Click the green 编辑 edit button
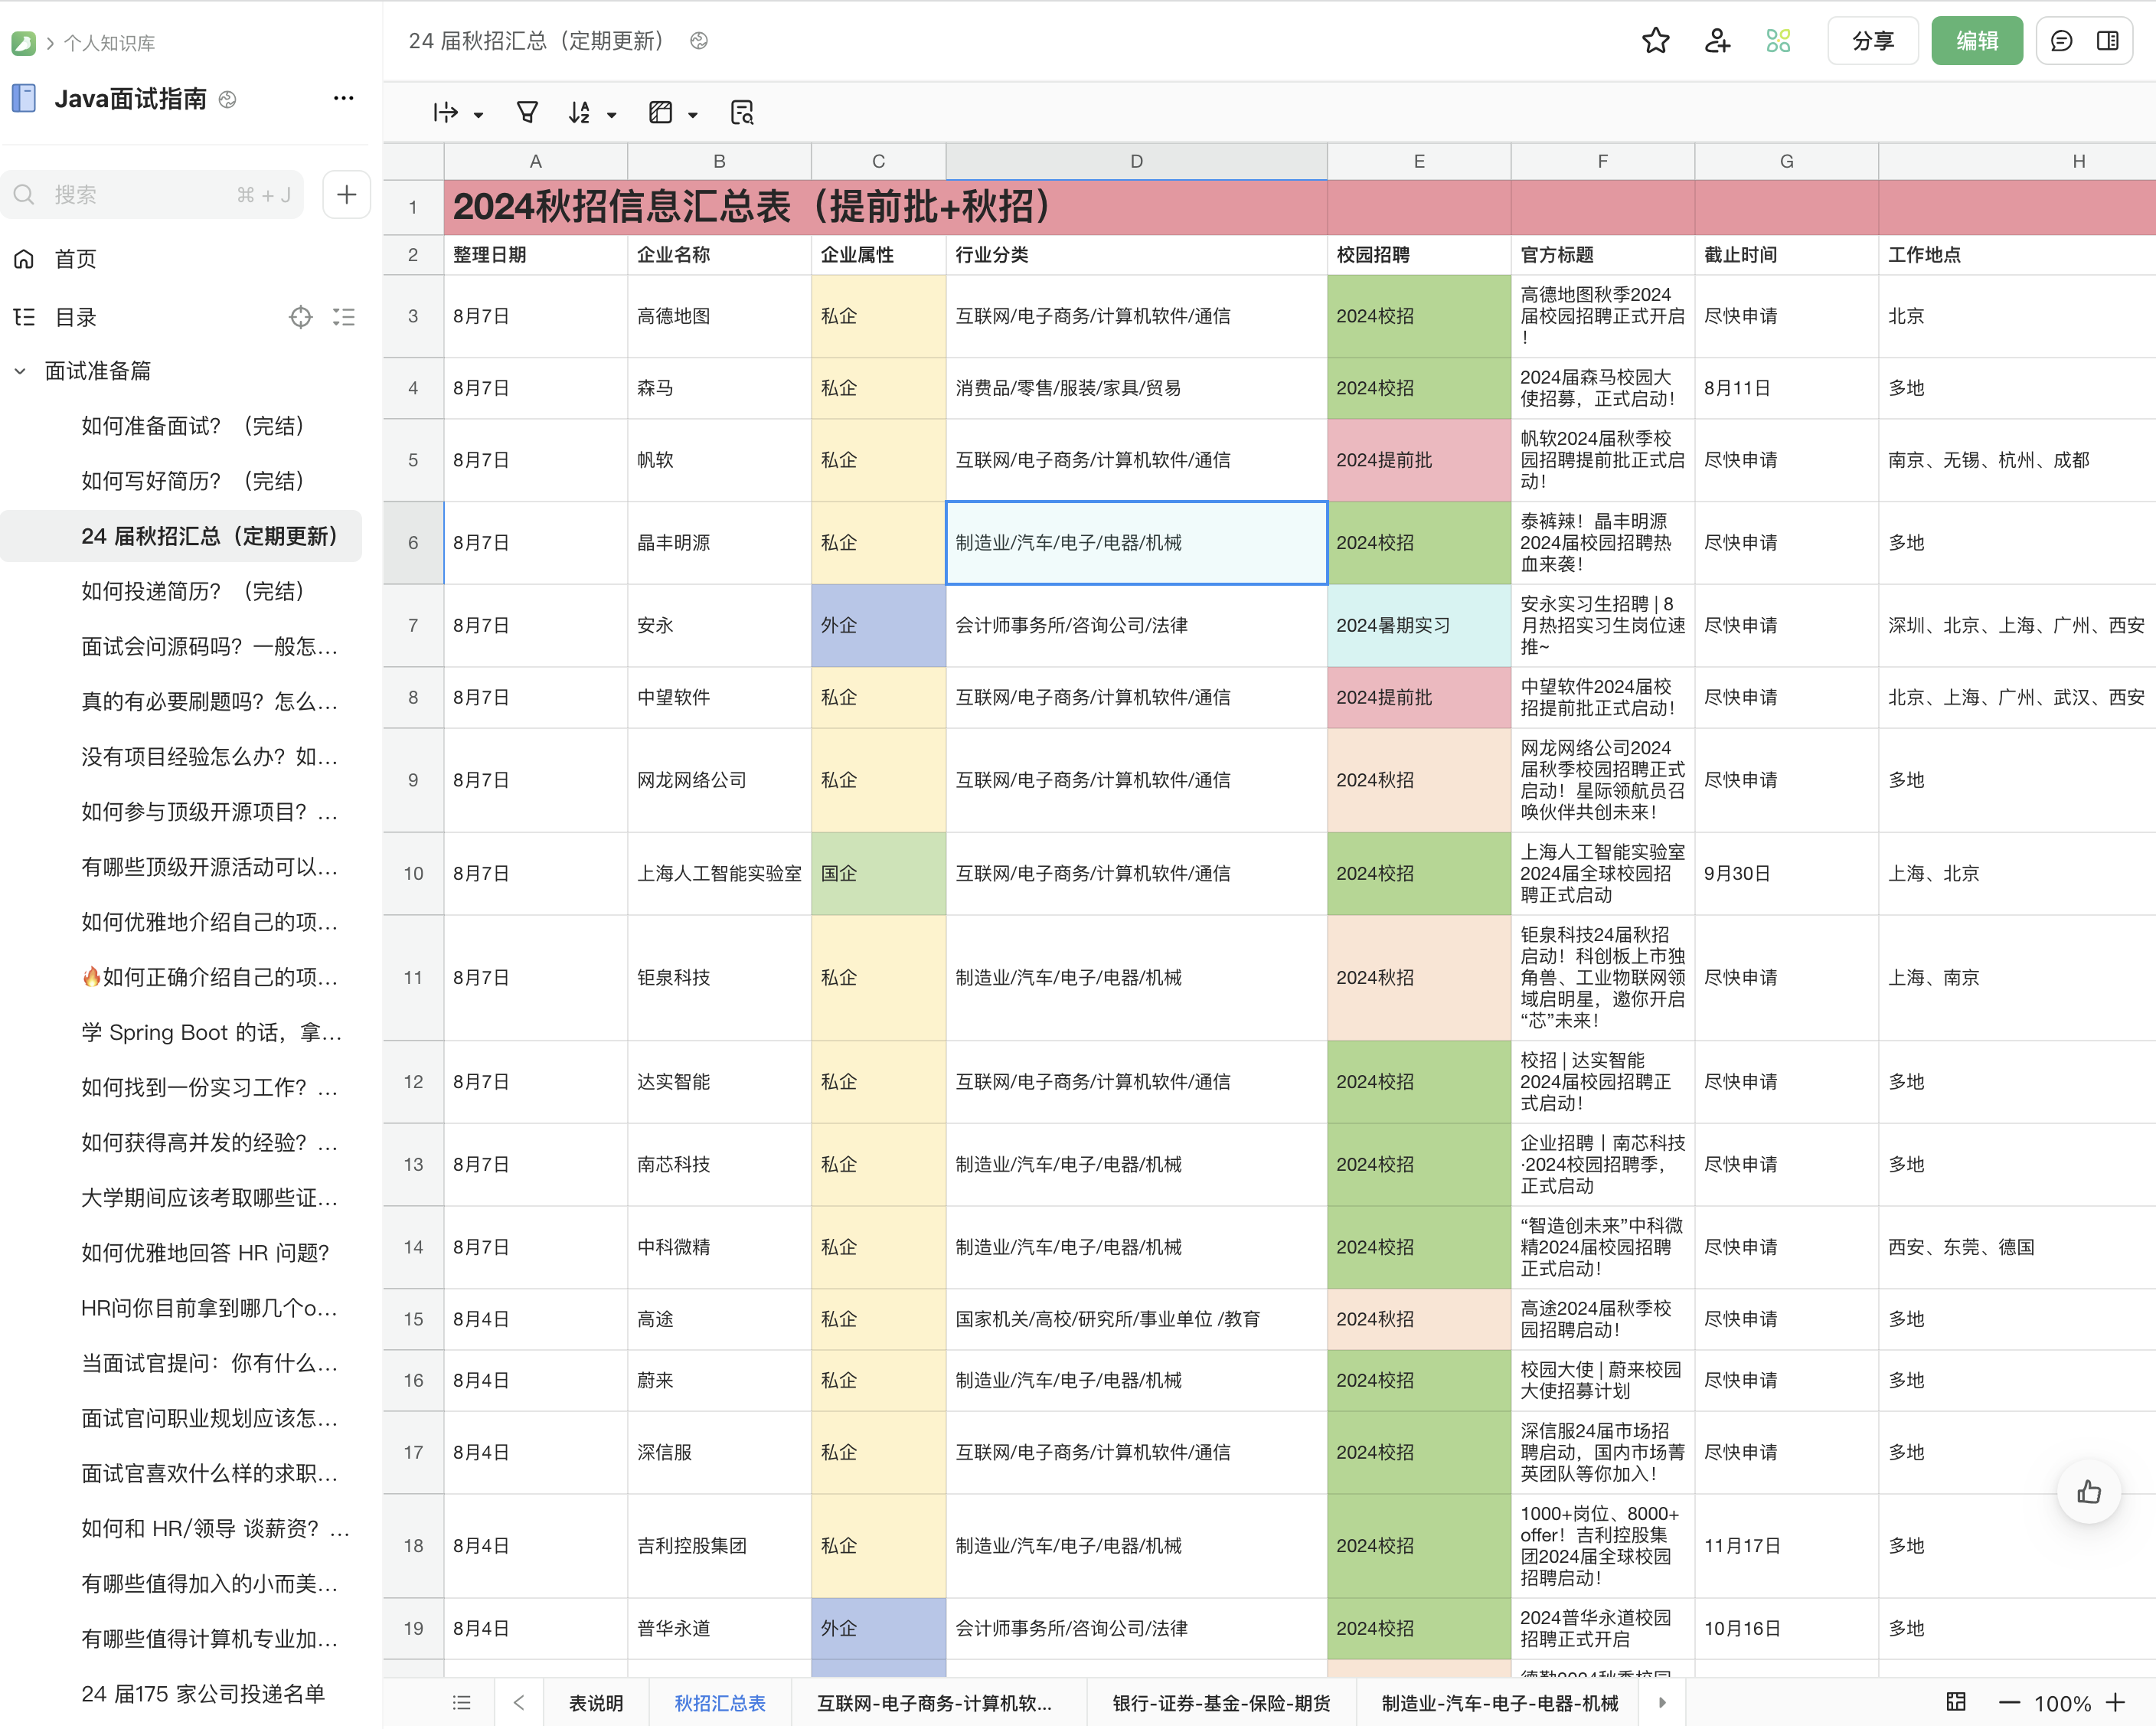The image size is (2156, 1729). tap(1976, 41)
